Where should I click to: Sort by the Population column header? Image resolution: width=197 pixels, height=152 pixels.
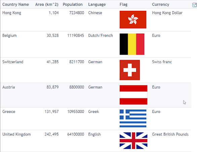(x=73, y=4)
